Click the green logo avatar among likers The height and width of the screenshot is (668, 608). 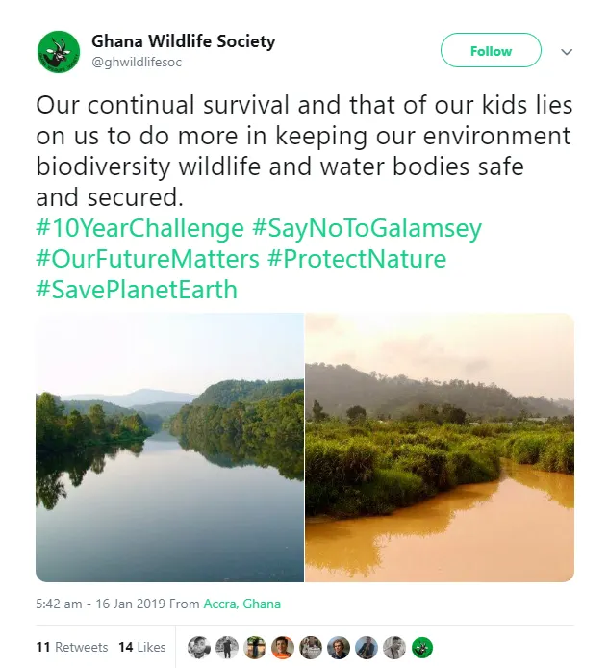(421, 647)
